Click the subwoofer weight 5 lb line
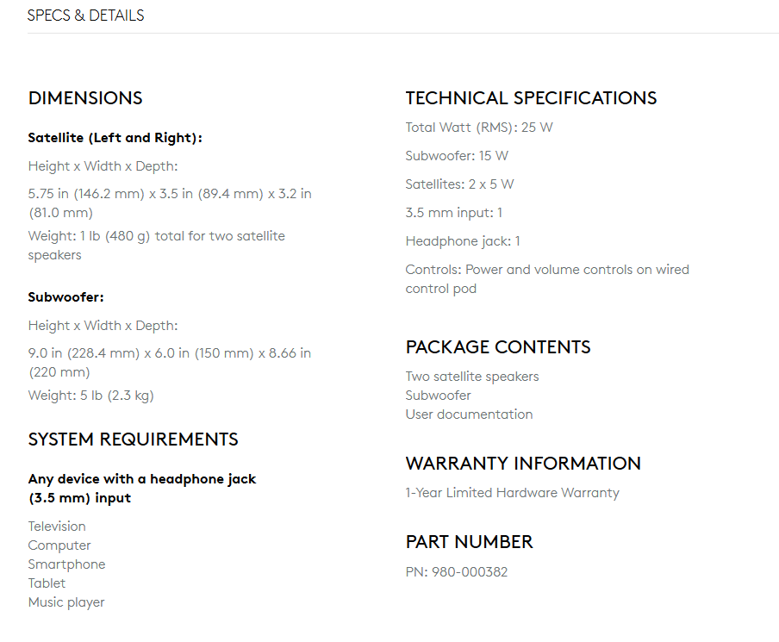Screen dimensions: 779x642 [91, 396]
